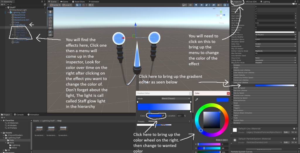Image resolution: width=300 pixels, height=153 pixels.
Task: Click Edit button for Default-ParticleSystem material
Action: pos(286,142)
